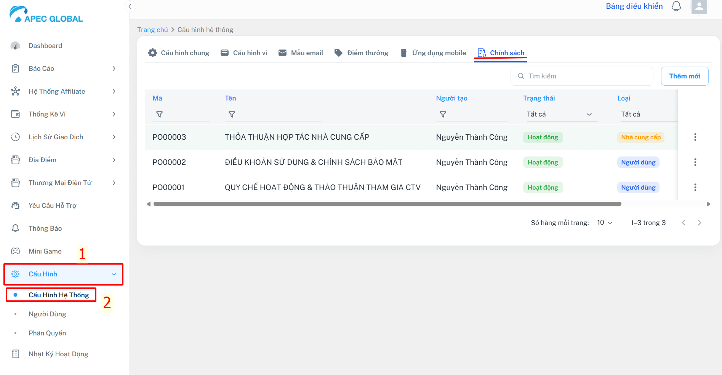Viewport: 722px width, 375px height.
Task: Switch to the Ứng dụng mobile tab
Action: pyautogui.click(x=433, y=53)
